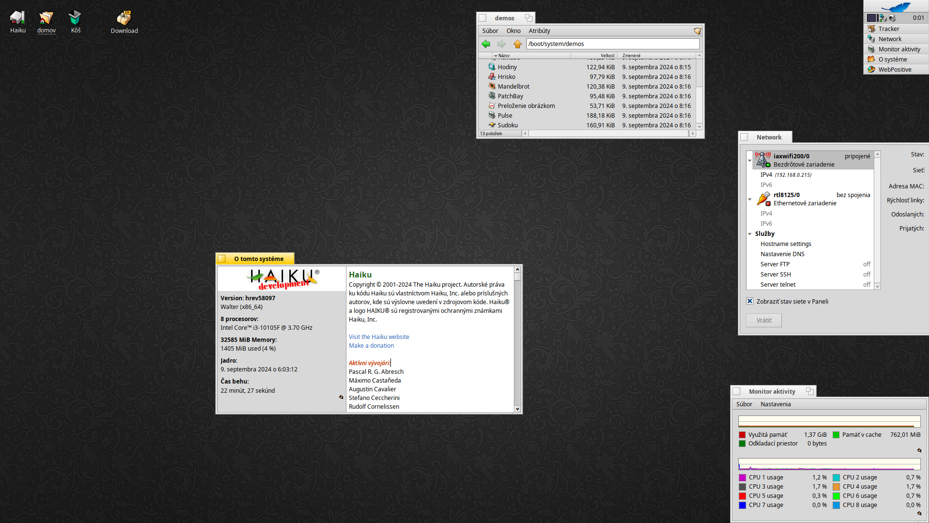Click the zoom button on demos title tab
The height and width of the screenshot is (523, 929).
(x=529, y=18)
